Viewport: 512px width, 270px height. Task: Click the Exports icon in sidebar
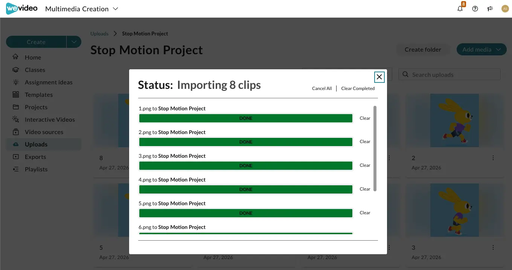pos(15,157)
